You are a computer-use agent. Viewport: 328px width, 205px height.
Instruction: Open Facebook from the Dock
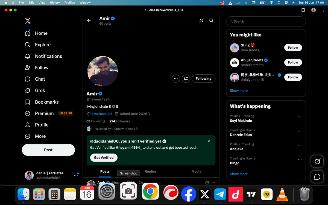click(x=189, y=194)
